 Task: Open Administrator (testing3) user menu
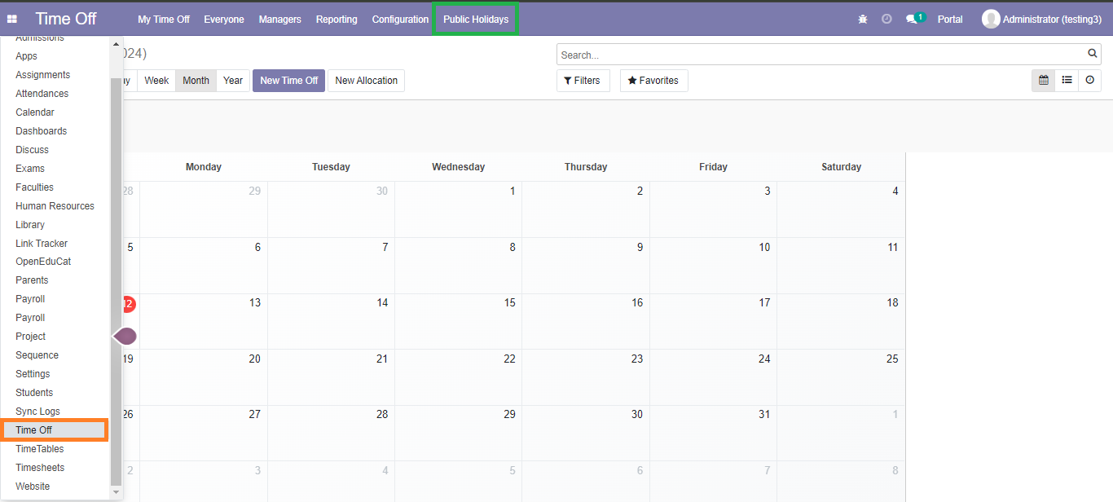point(1042,19)
